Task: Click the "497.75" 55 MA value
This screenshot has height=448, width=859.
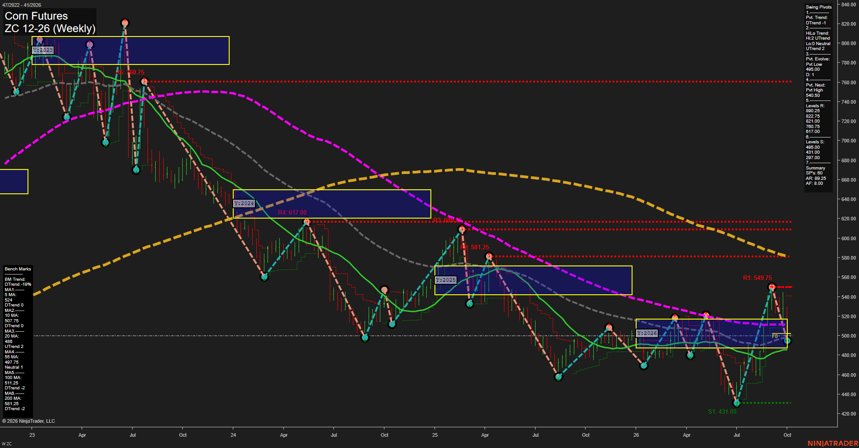Action: point(12,362)
